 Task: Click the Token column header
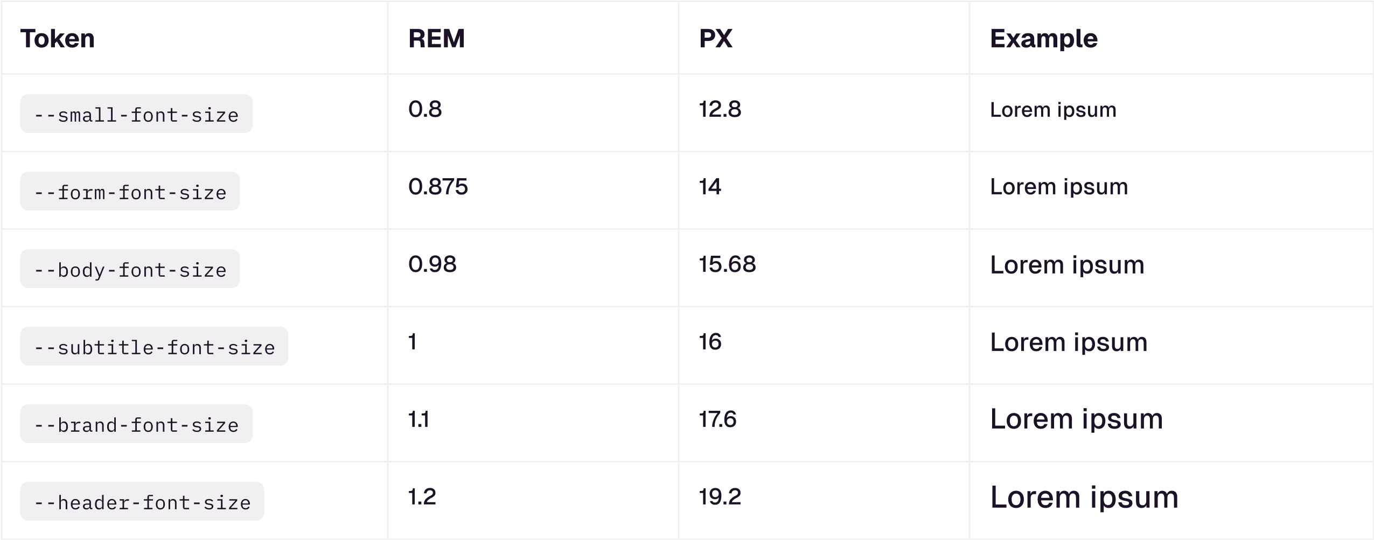tap(58, 39)
